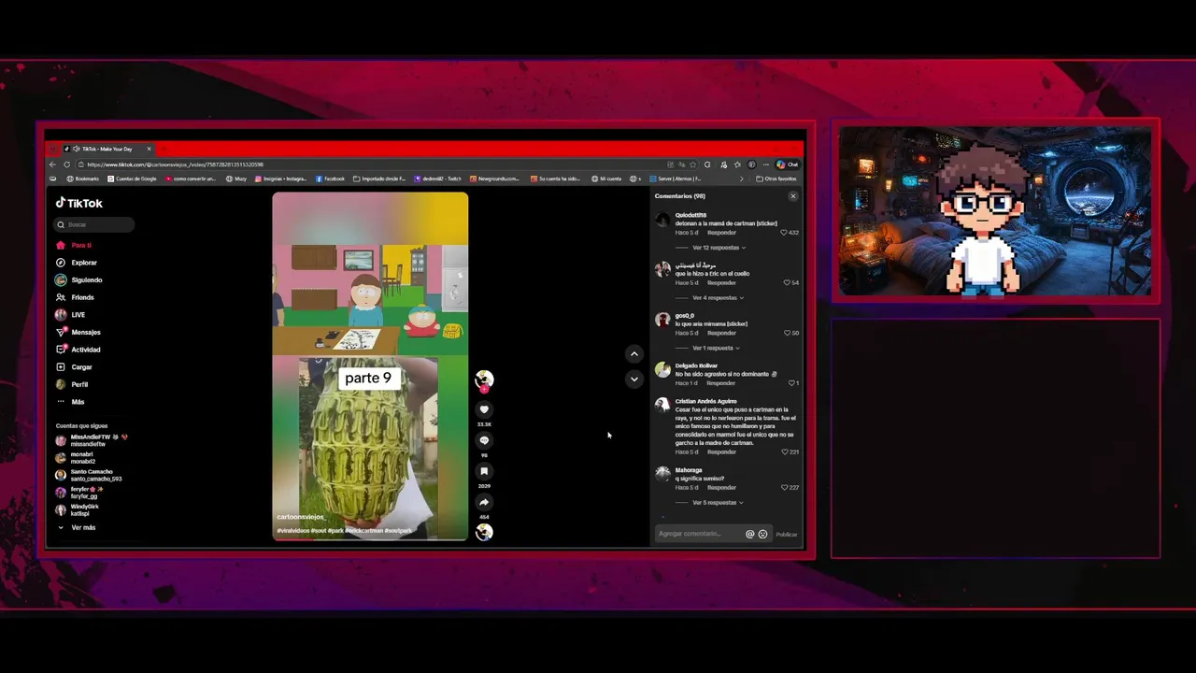
Task: Click the browser address bar
Action: 369,165
